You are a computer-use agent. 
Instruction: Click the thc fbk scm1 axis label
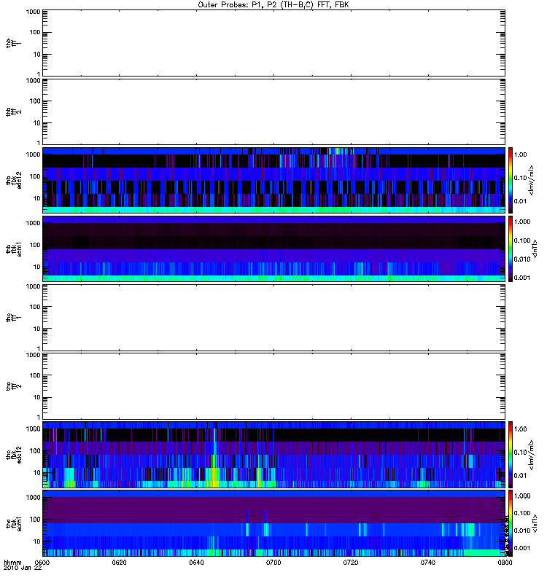click(x=13, y=523)
